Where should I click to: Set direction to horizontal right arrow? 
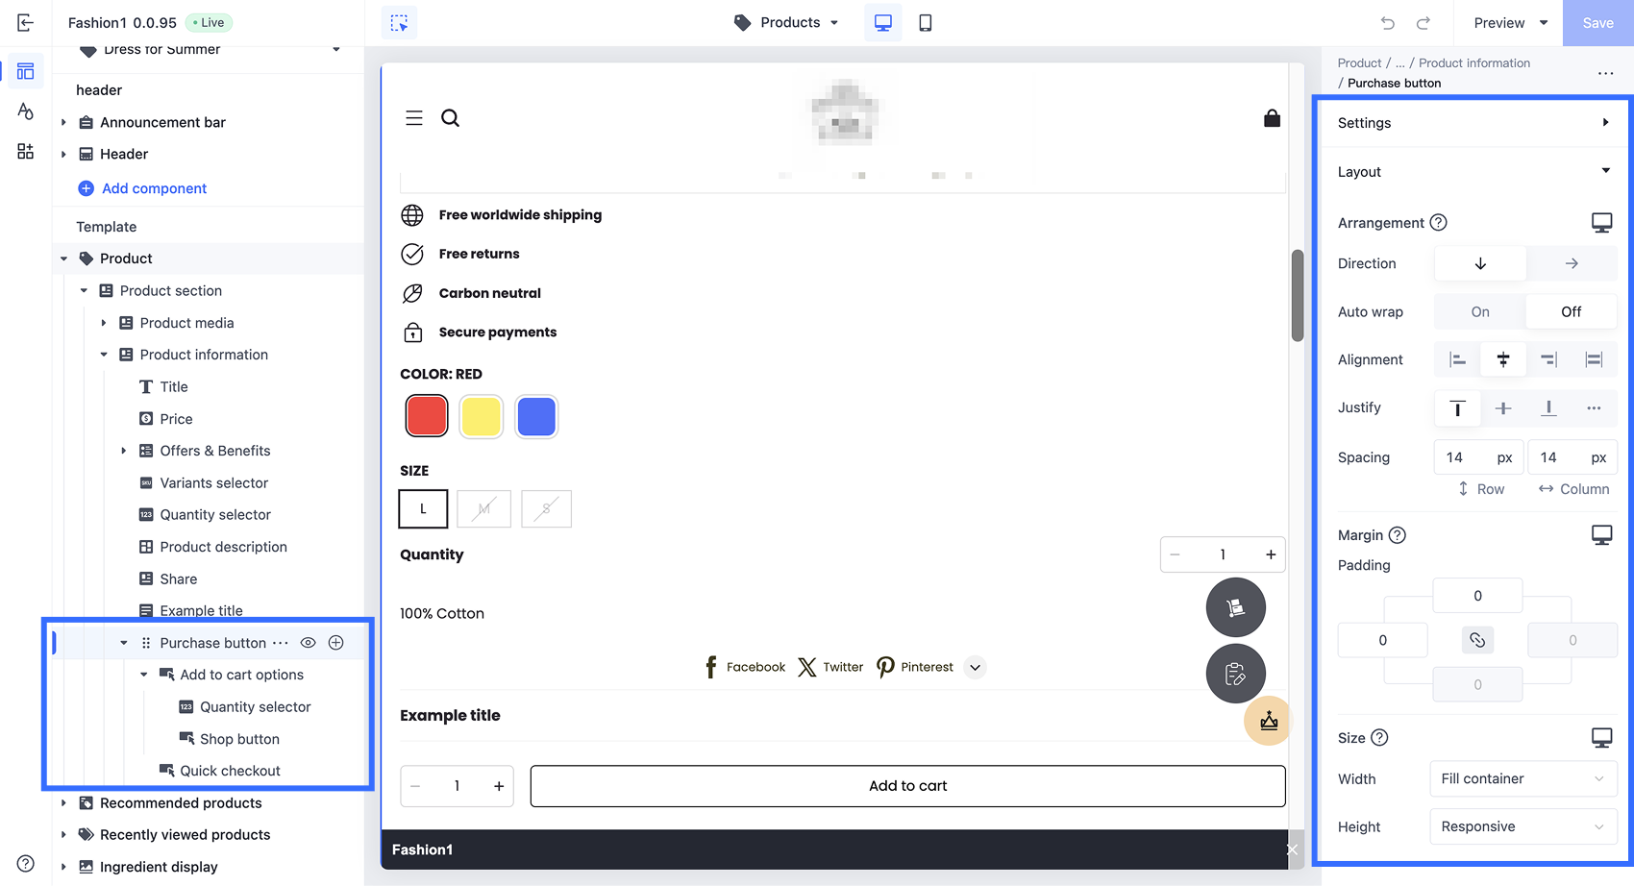click(x=1572, y=263)
